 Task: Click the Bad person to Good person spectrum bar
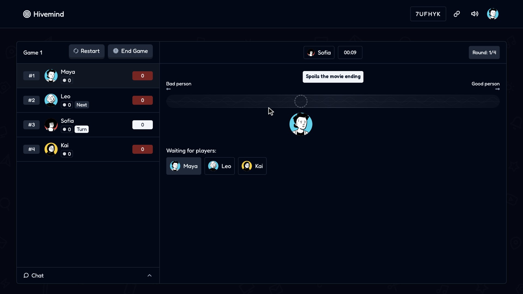(x=333, y=101)
